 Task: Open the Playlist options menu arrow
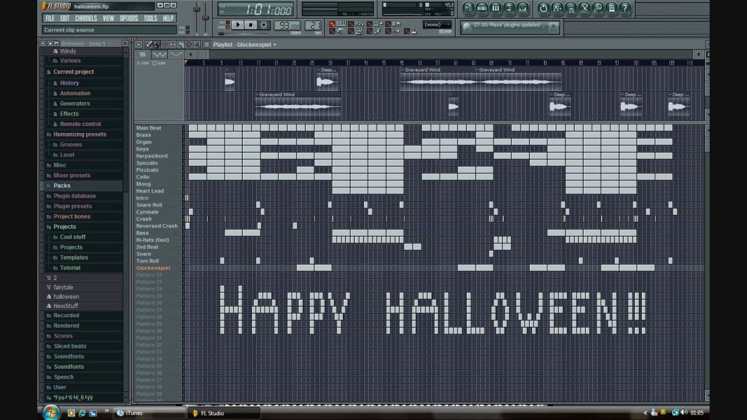point(138,44)
